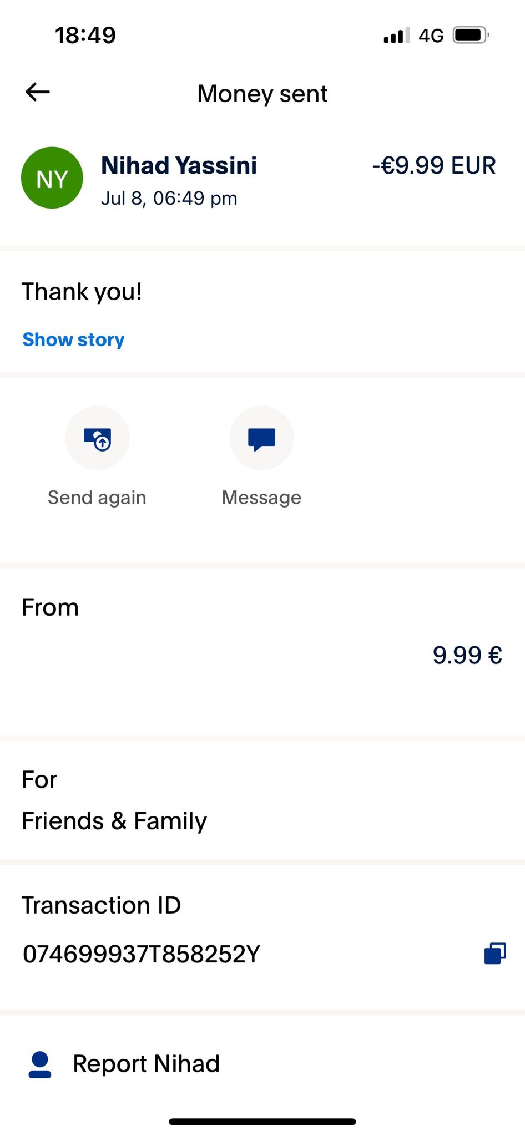Tap the home indicator bar
This screenshot has height=1136, width=525.
click(262, 1122)
